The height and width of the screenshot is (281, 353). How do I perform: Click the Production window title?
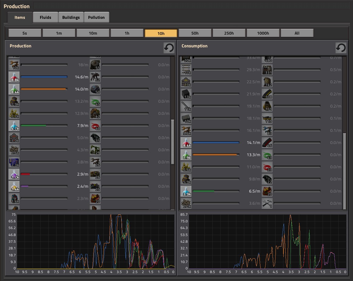click(x=17, y=6)
